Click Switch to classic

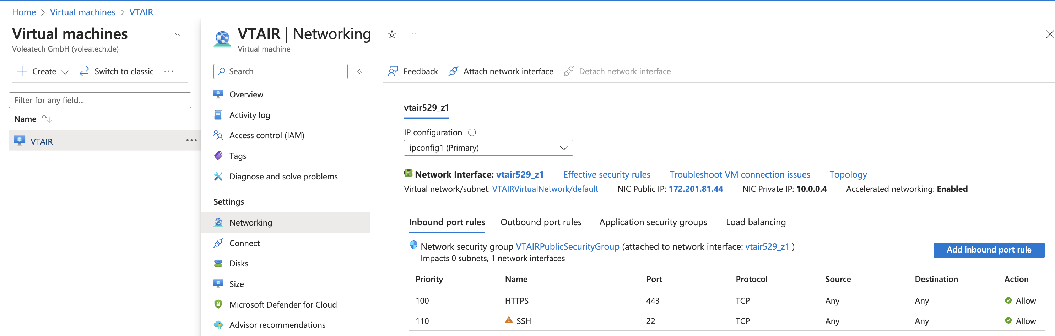117,71
